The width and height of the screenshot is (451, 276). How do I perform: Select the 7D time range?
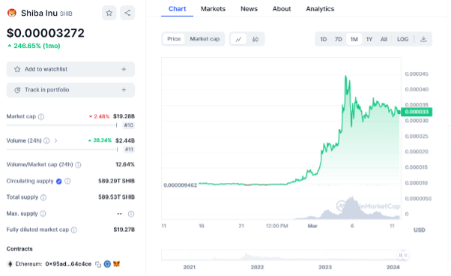pyautogui.click(x=339, y=39)
